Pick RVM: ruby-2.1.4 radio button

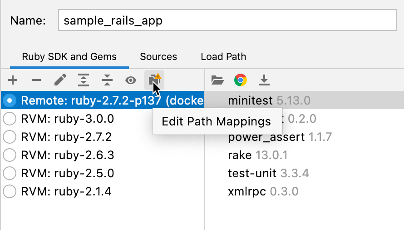point(10,191)
